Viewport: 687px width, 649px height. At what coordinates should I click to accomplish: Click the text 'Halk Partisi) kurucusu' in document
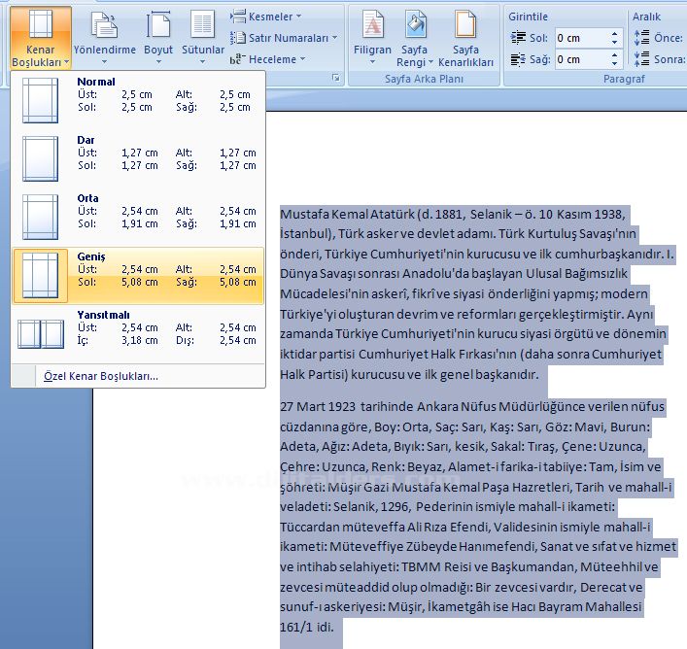343,375
